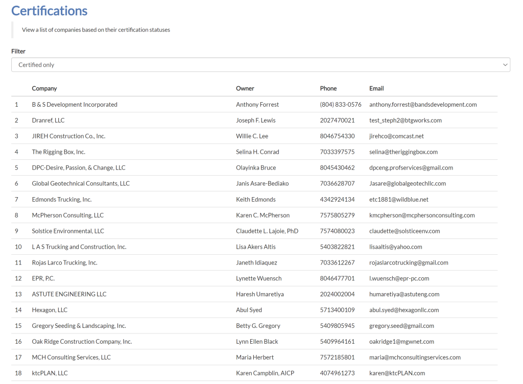
Task: Click the EPR, P.C. company name
Action: point(43,279)
